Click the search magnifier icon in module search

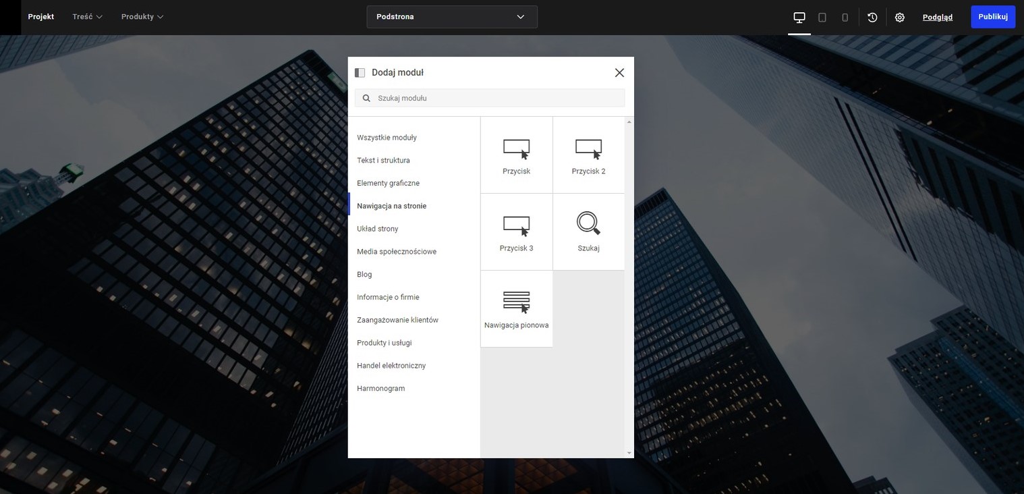click(366, 98)
